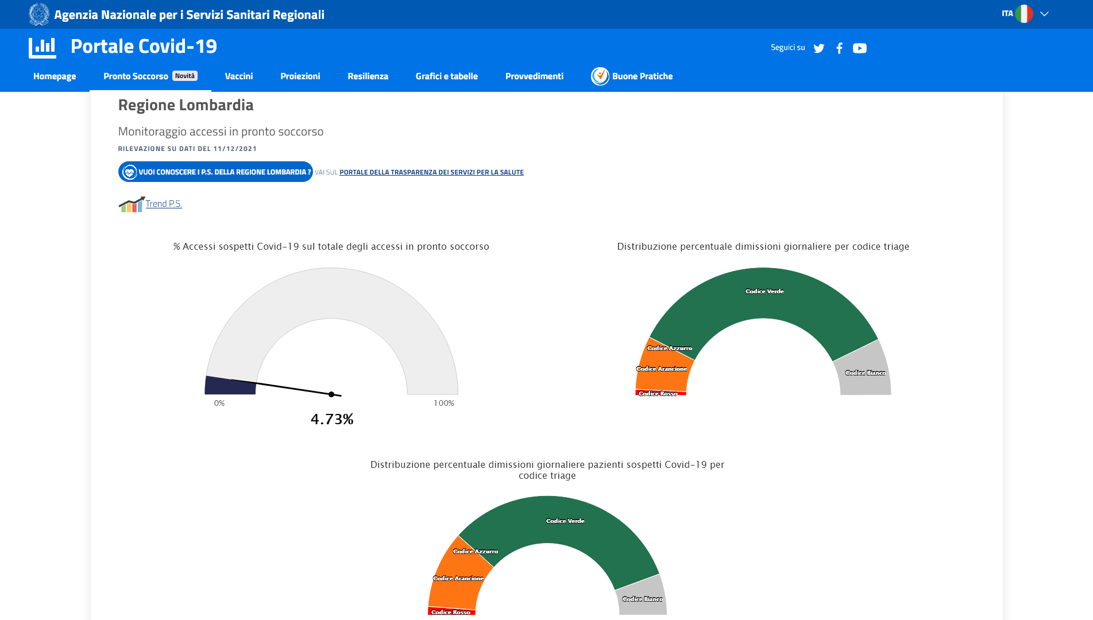The height and width of the screenshot is (620, 1093).
Task: Click Distribuzione percentuale dimissioni giornaliere per codice triage title
Action: click(x=763, y=247)
